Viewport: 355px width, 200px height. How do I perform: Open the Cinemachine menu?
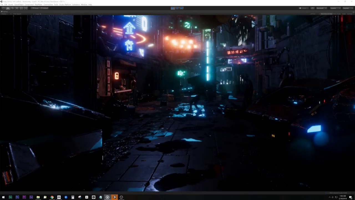(x=48, y=5)
